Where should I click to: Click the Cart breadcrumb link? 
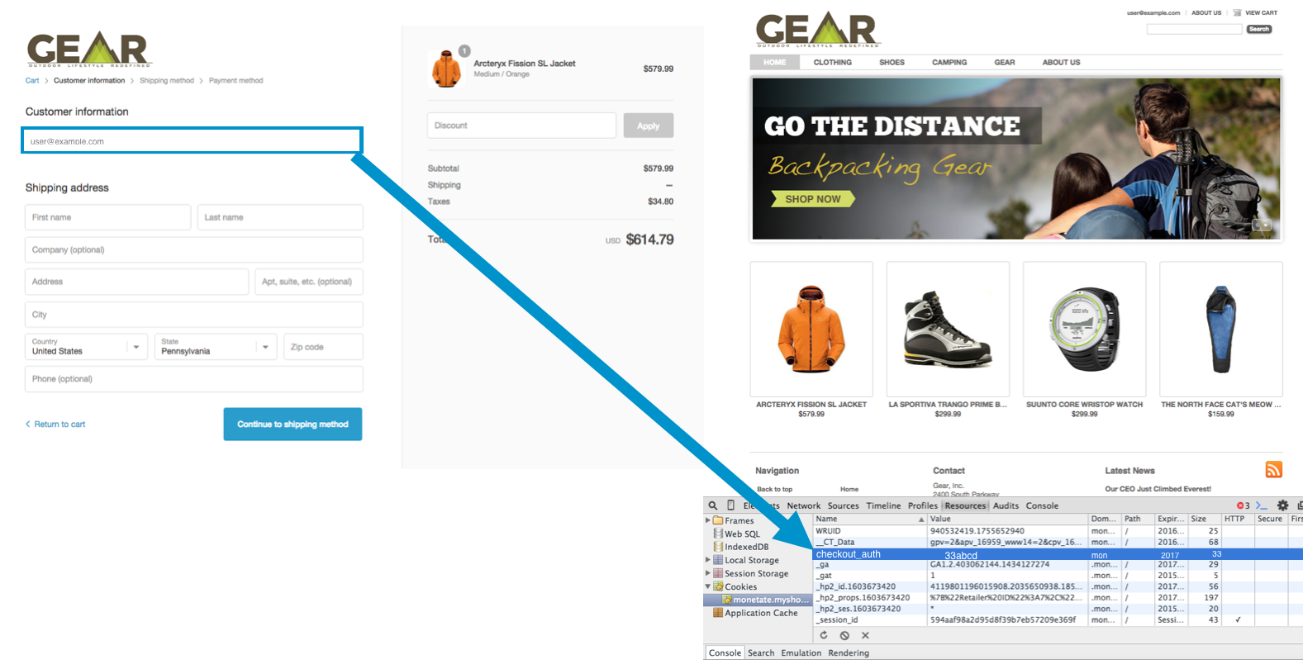32,80
